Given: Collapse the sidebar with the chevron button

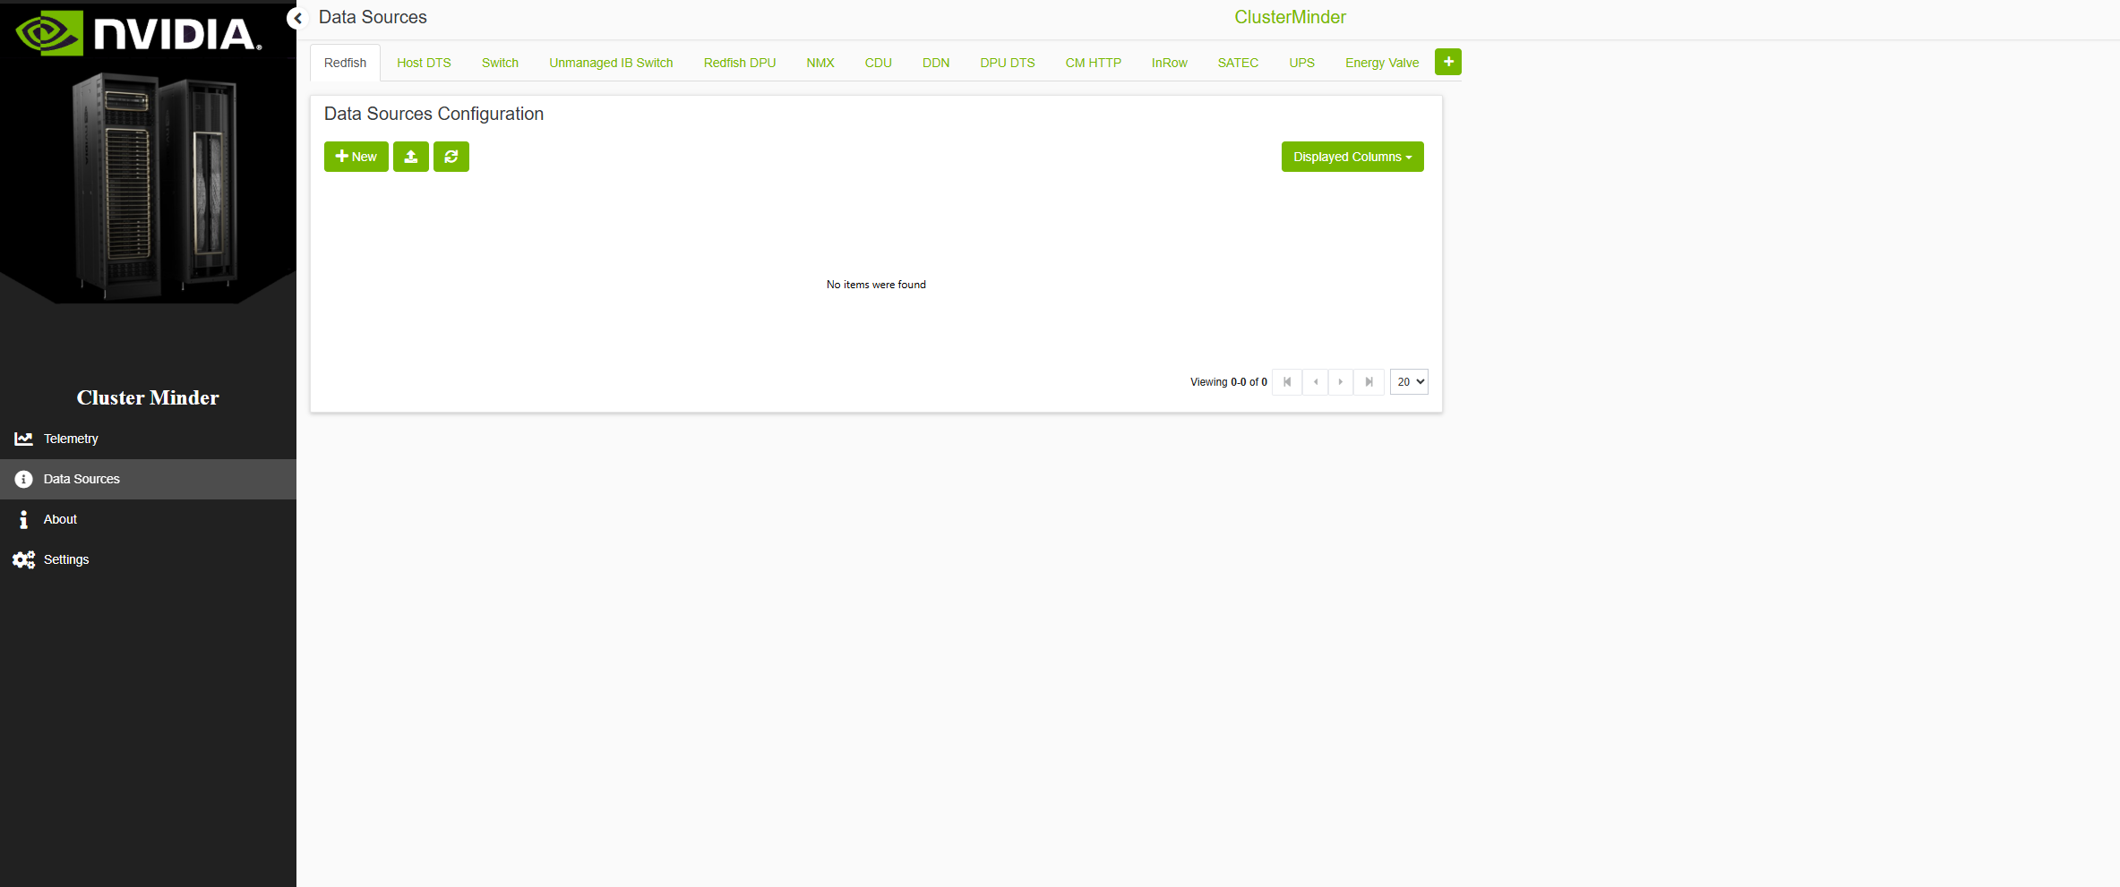Looking at the screenshot, I should point(297,18).
